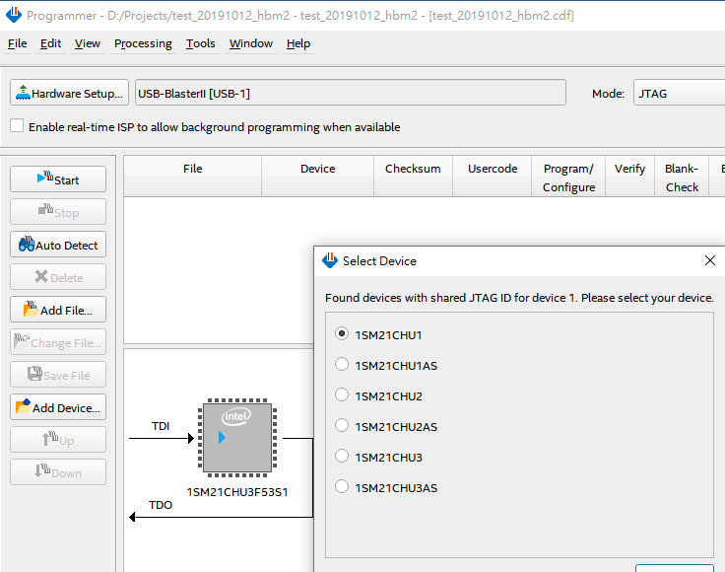
Task: Move device Down in chain
Action: click(x=58, y=472)
